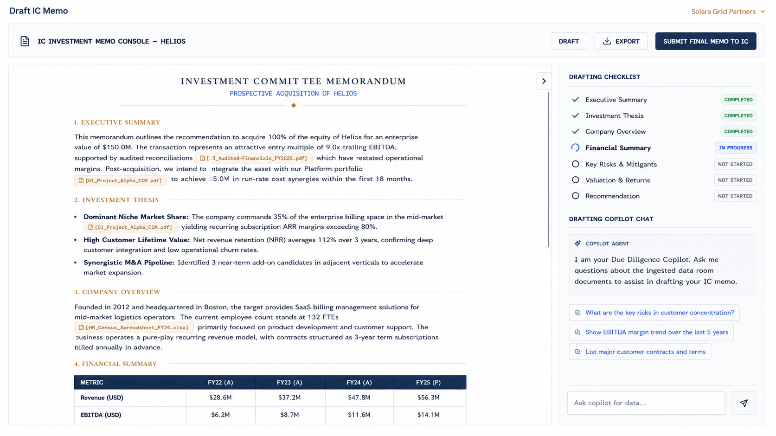Submit final memo to IC
The image size is (776, 436).
[x=705, y=41]
